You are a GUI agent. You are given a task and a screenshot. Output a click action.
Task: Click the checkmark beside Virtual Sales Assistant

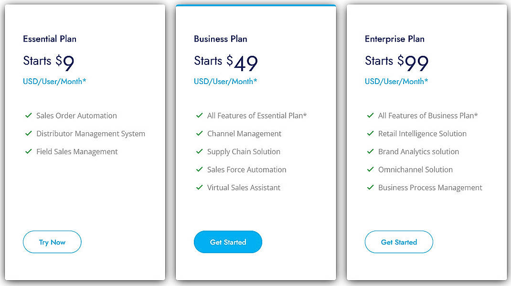pyautogui.click(x=200, y=187)
